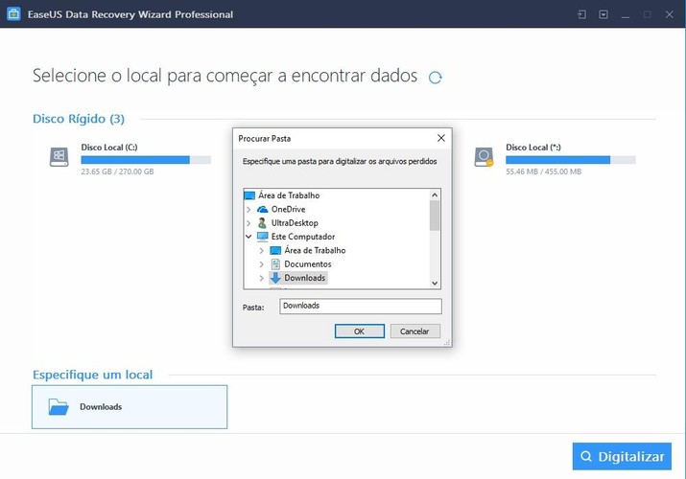Select UltraDesktop in the folder tree
This screenshot has height=479, width=686.
click(295, 222)
